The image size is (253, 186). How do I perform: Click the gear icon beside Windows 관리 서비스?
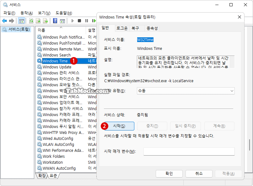click(39, 73)
